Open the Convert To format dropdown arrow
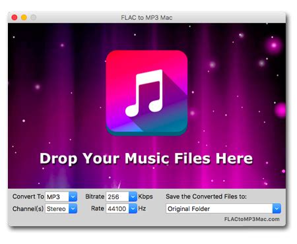Viewport: 297px width, 244px height. (73, 197)
